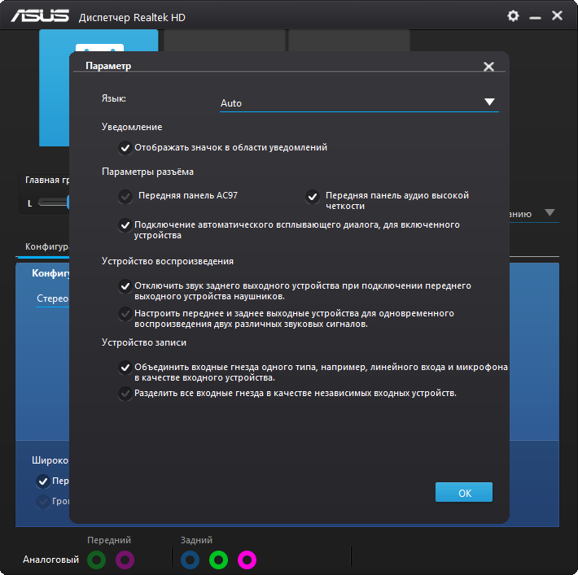Click the Параметры разъёма section heading
The image size is (578, 575).
[x=147, y=172]
